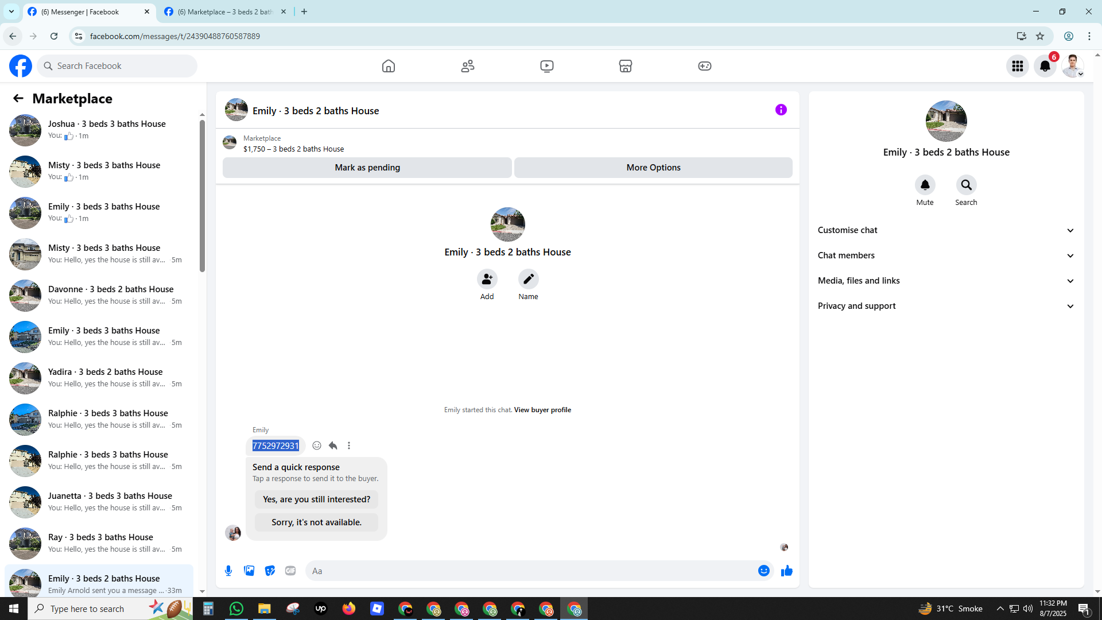Click Mark as pending button
Viewport: 1102px width, 620px height.
pos(367,168)
